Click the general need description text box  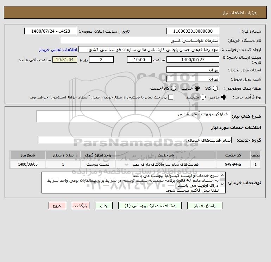pos(133,116)
